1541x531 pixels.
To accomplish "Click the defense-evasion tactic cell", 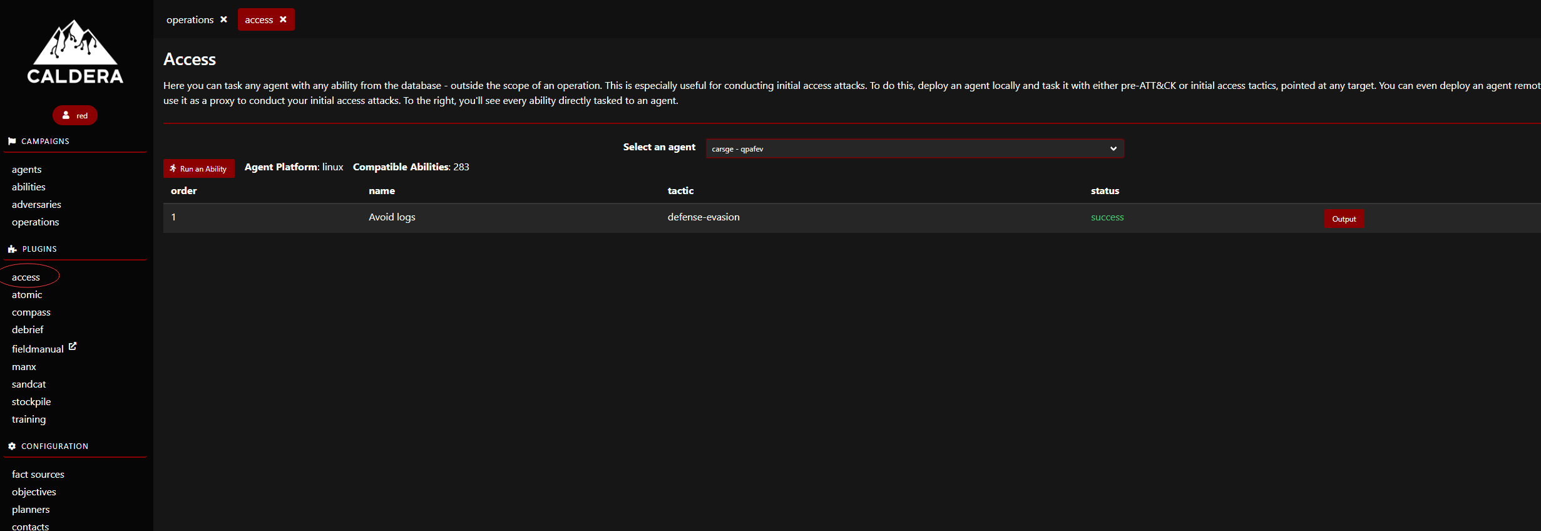I will [704, 217].
